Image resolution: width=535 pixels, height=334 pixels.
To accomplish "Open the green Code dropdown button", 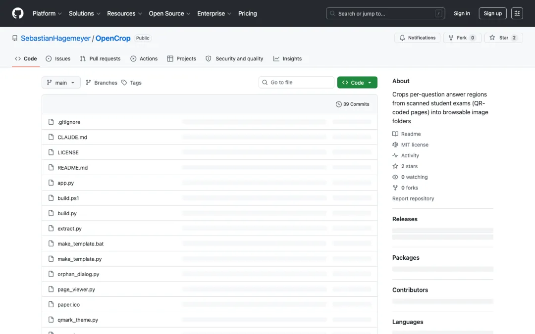I will click(x=357, y=83).
